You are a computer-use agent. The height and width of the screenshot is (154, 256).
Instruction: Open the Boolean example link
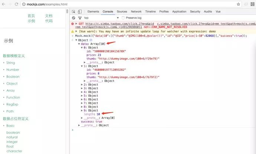13,77
